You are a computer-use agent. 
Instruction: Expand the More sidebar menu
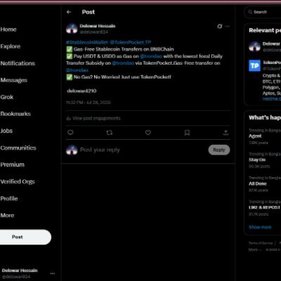pos(7,216)
